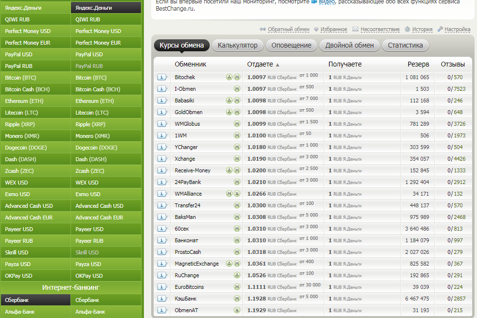This screenshot has width=477, height=318.
Task: Open the 60сек exchanger name
Action: pyautogui.click(x=182, y=229)
